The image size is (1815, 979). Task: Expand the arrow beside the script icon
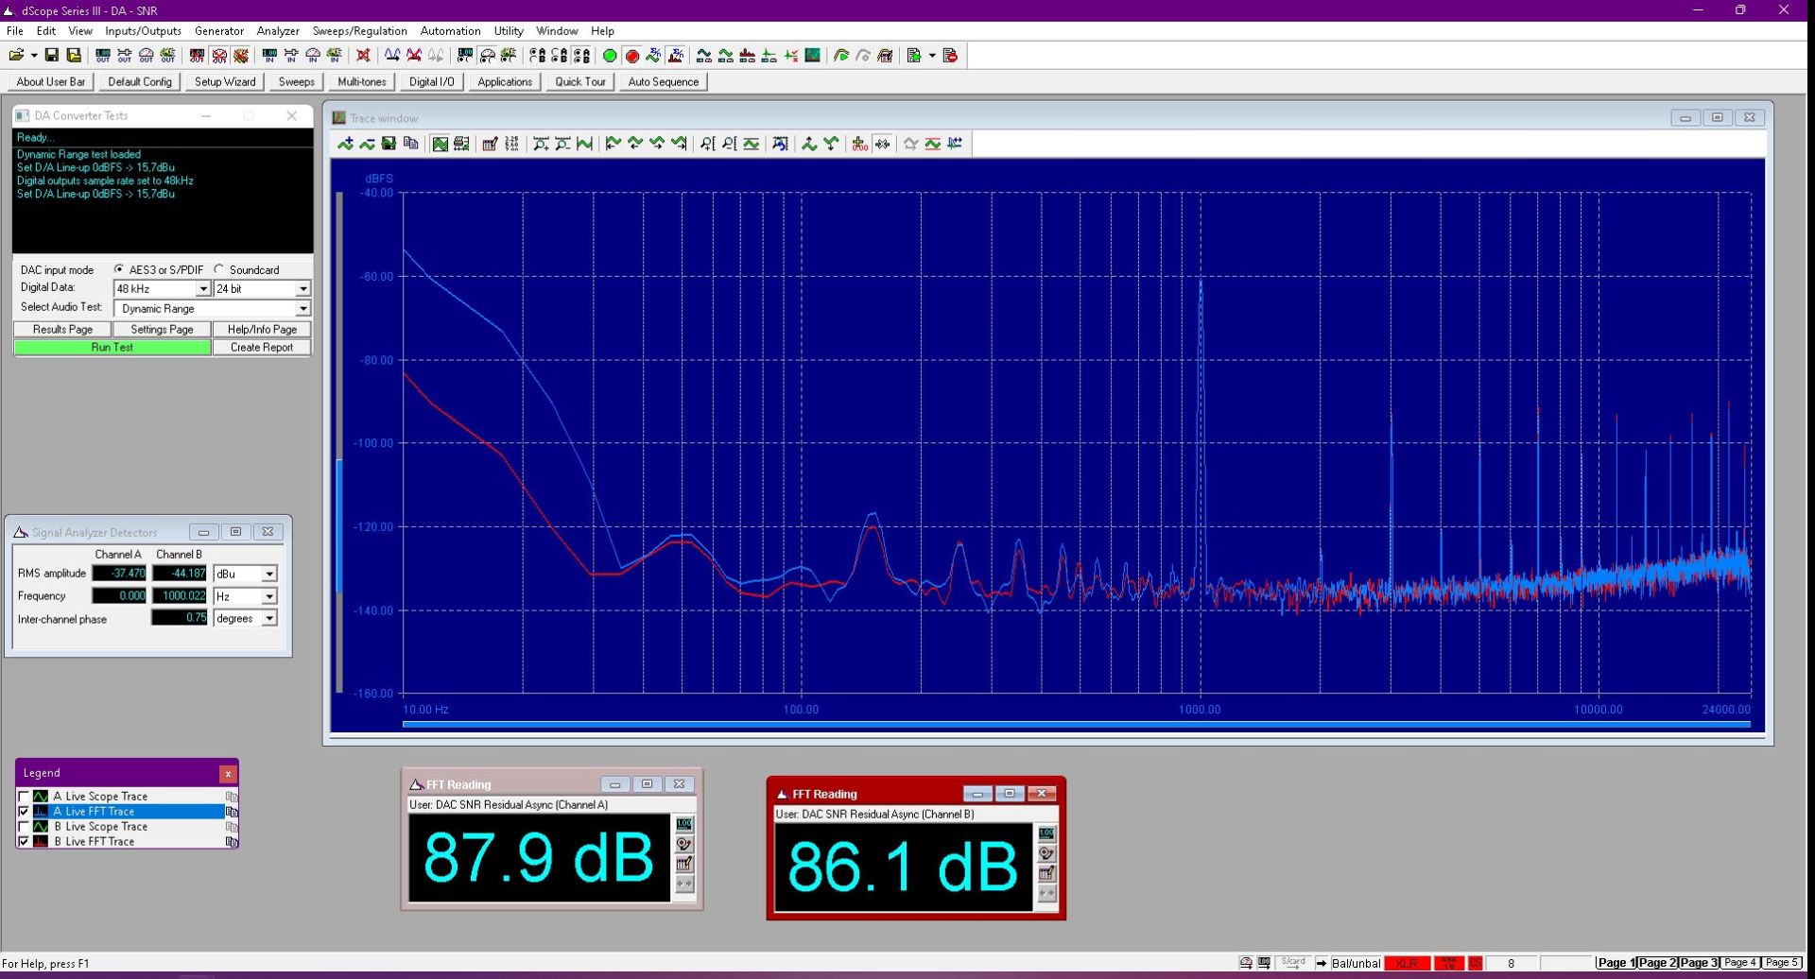pos(932,56)
